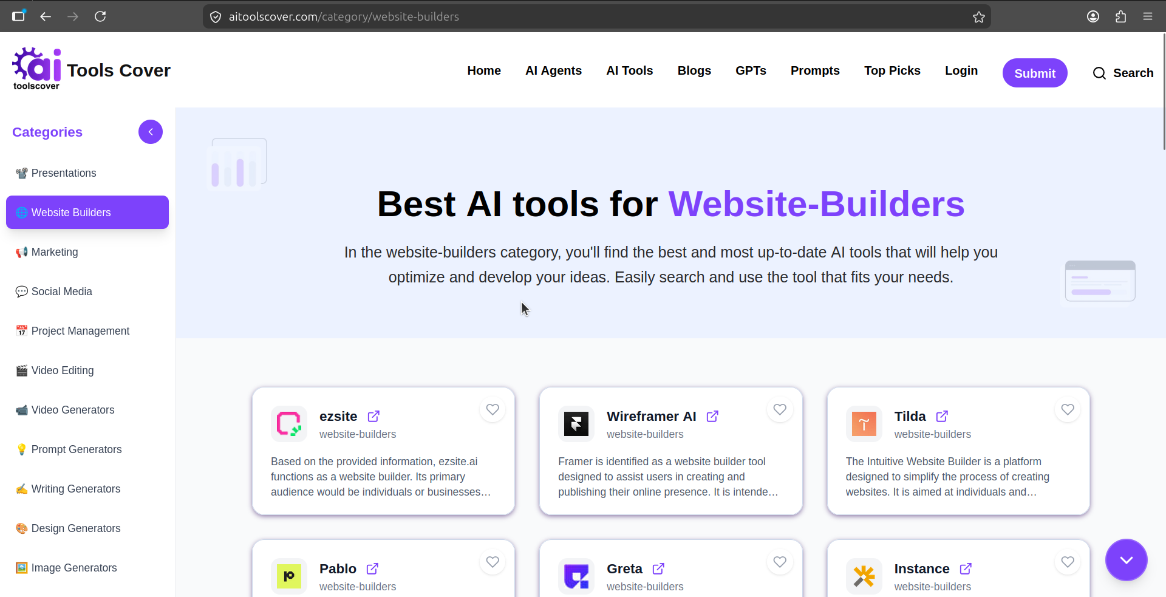Click the ezsite logo thumbnail
Screen dimensions: 1166x597
(x=289, y=424)
